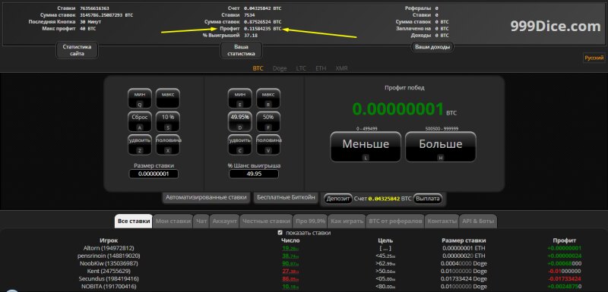Image resolution: width=608 pixels, height=292 pixels.
Task: Set win chance to мин (E)
Action: pos(239,99)
